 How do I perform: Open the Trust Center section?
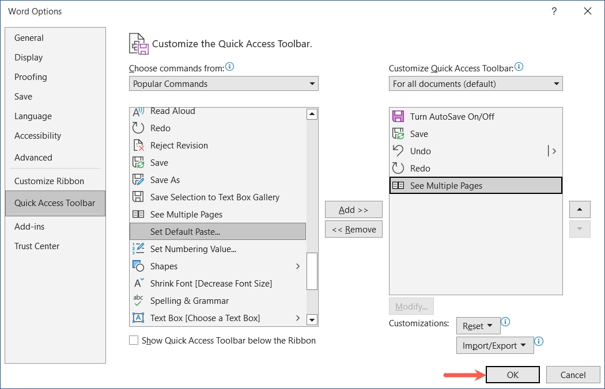(x=37, y=246)
